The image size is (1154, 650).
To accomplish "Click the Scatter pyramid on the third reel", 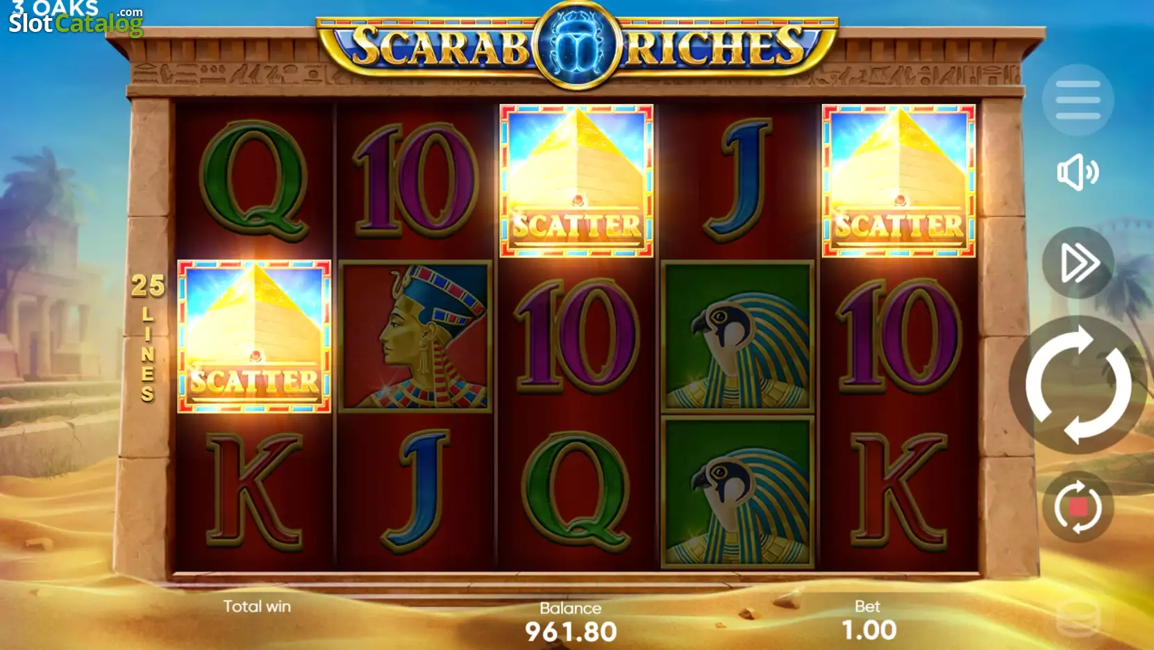I will (x=576, y=181).
